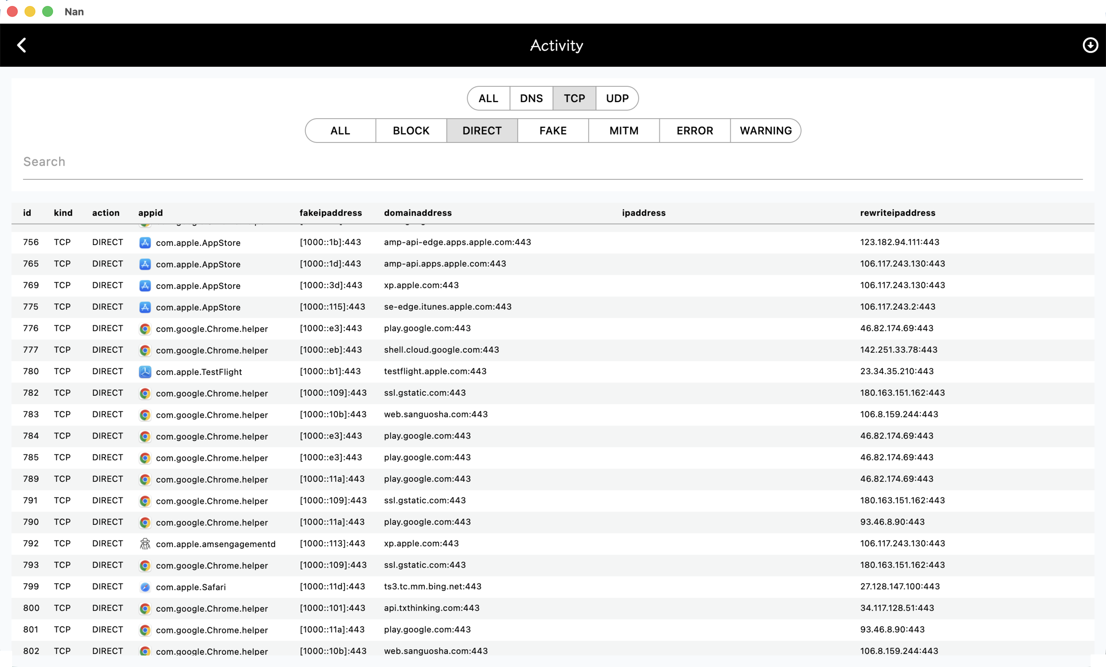Click the back arrow icon
This screenshot has width=1106, height=667.
(x=21, y=45)
